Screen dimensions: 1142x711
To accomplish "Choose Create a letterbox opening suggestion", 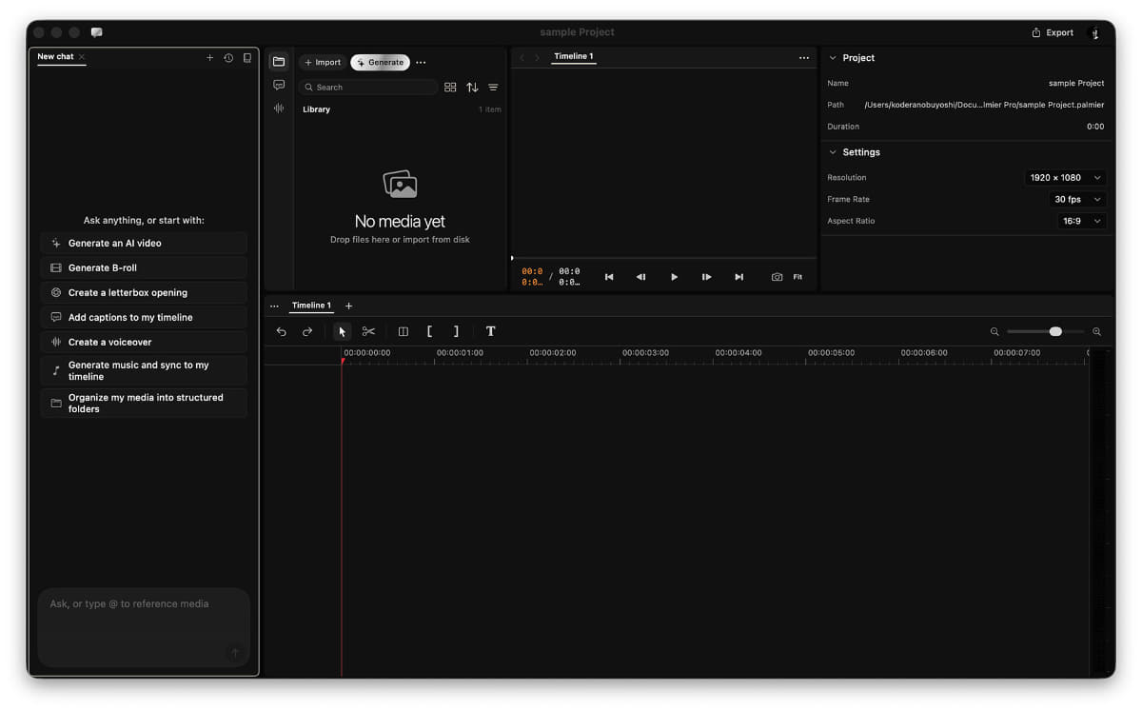I will 144,293.
